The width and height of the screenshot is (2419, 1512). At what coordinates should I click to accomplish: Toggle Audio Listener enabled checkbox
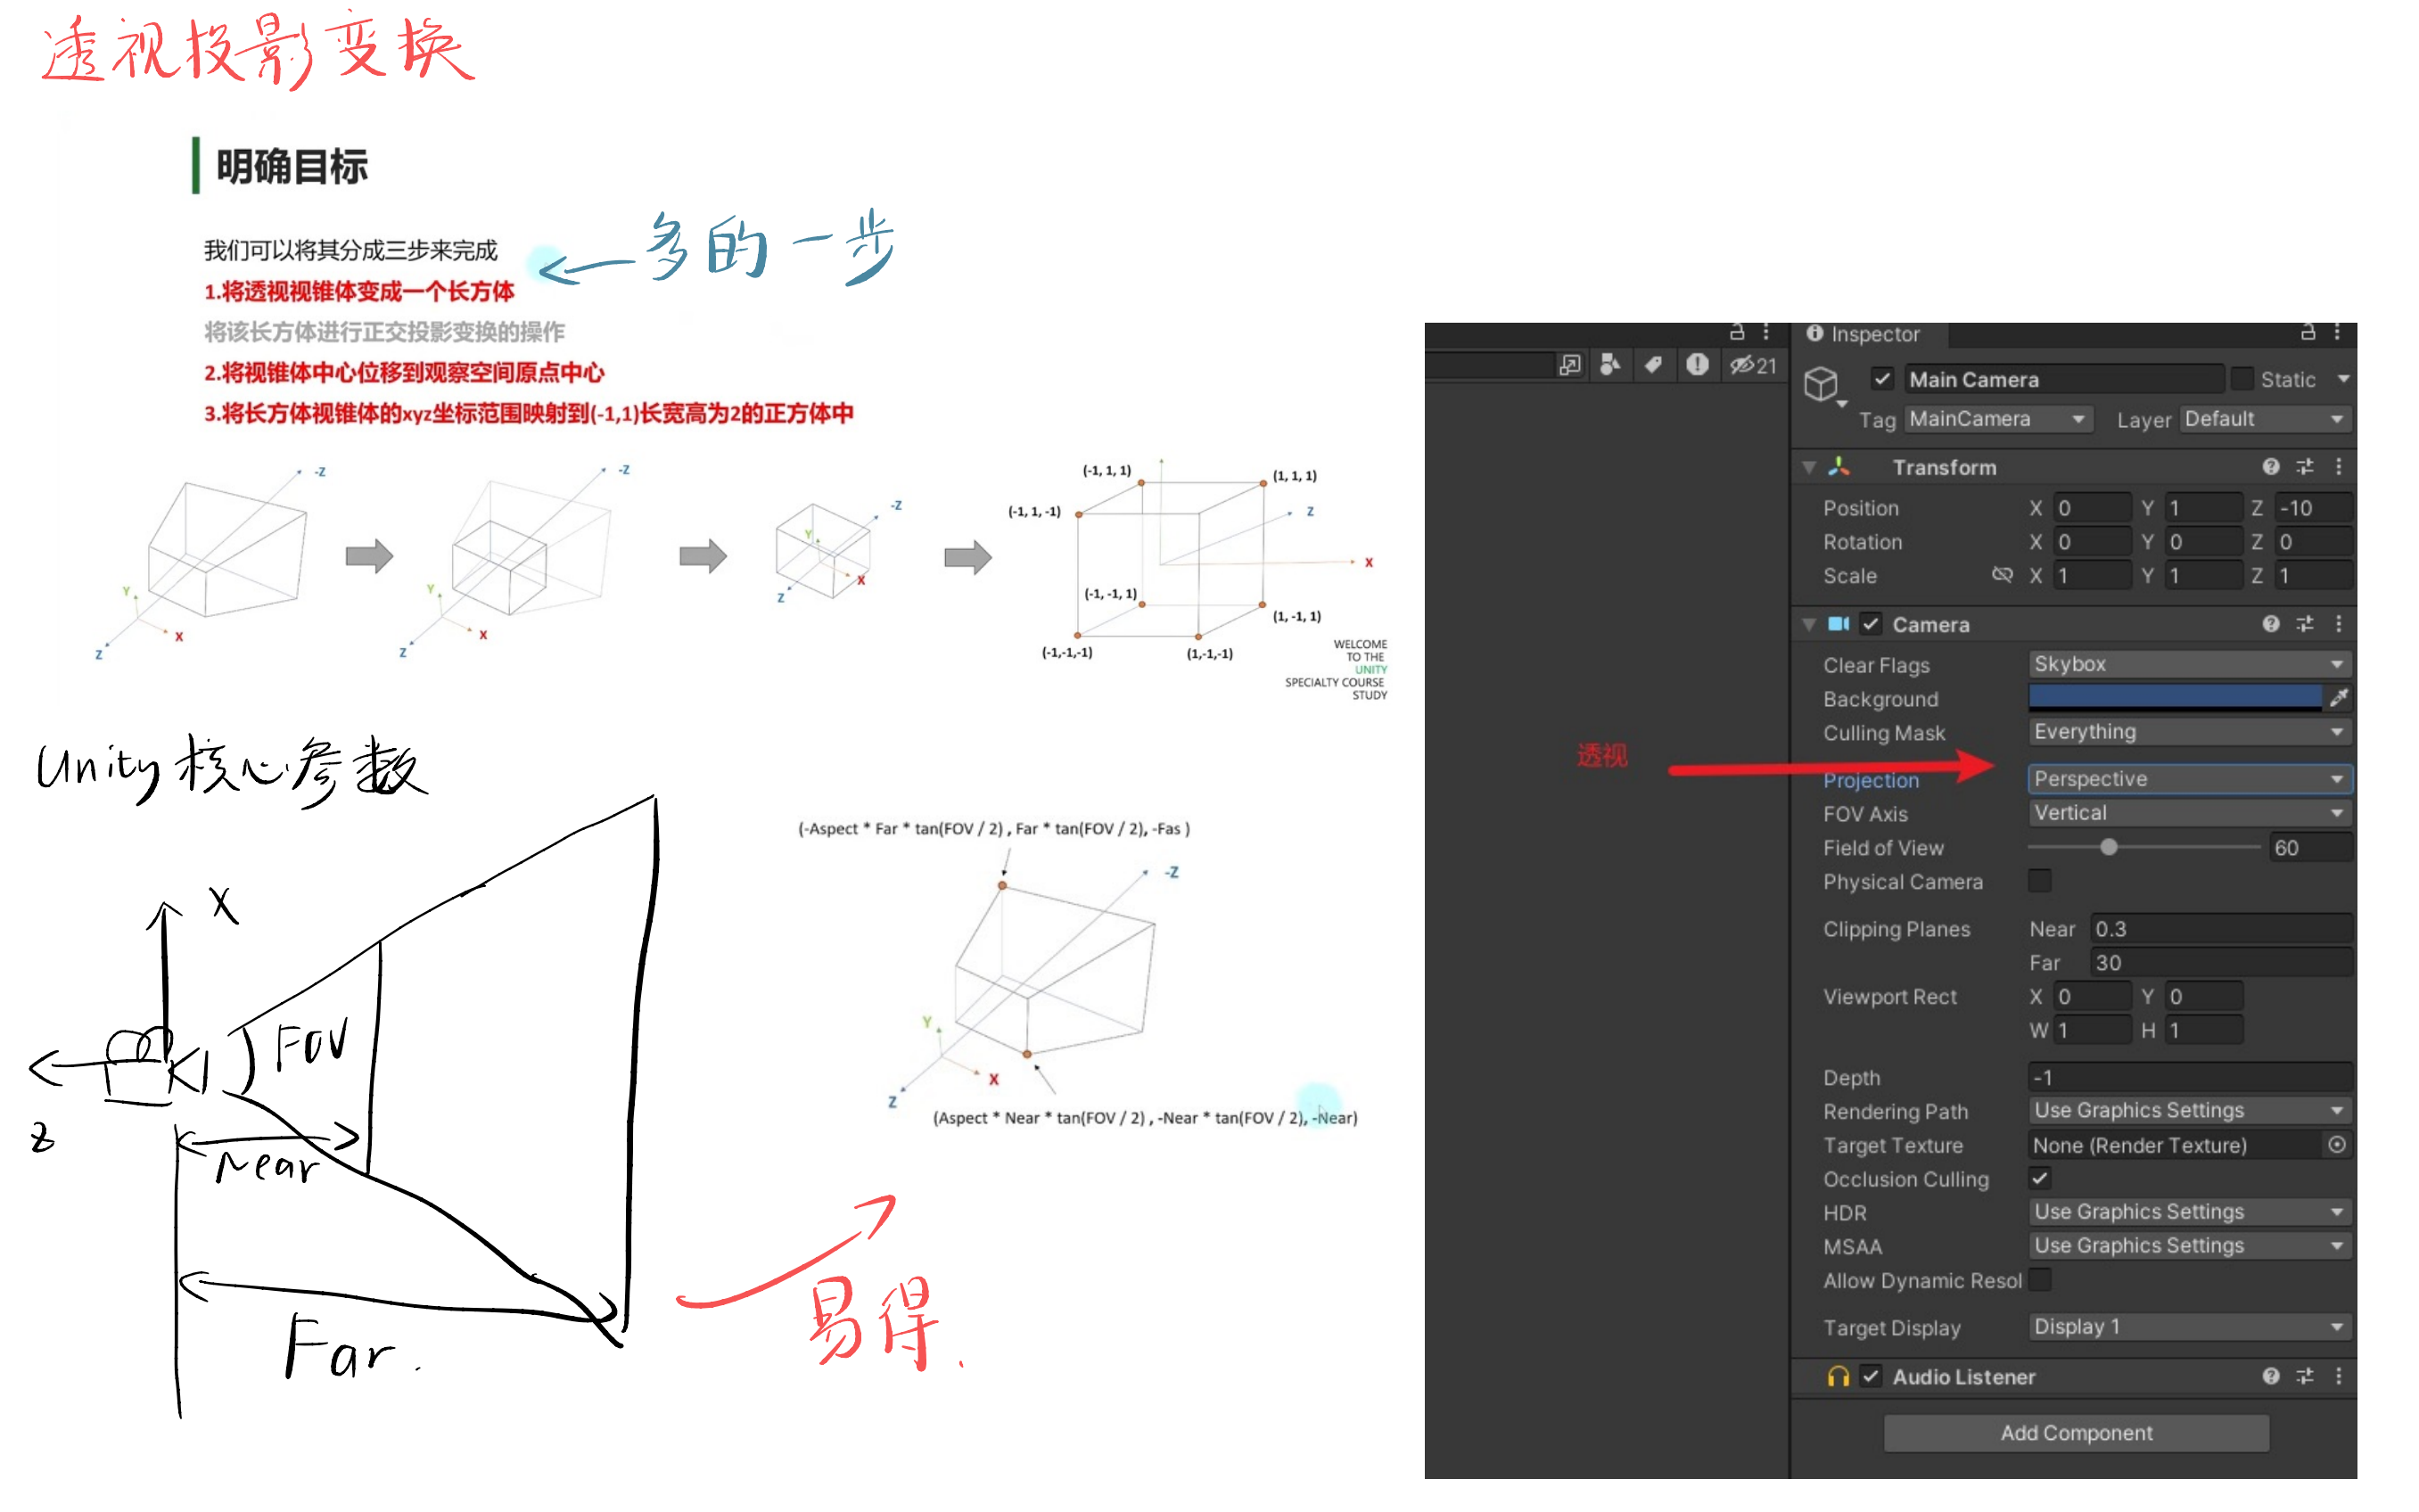1871,1376
